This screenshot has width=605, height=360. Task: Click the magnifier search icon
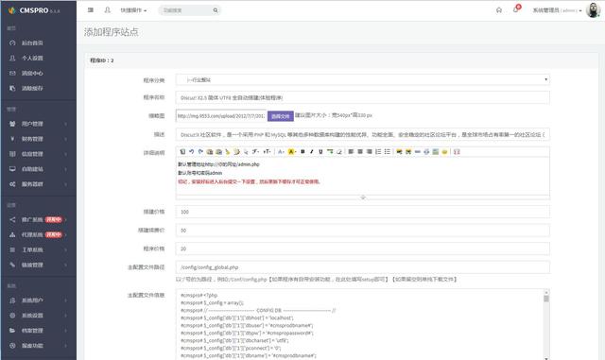tap(216, 10)
